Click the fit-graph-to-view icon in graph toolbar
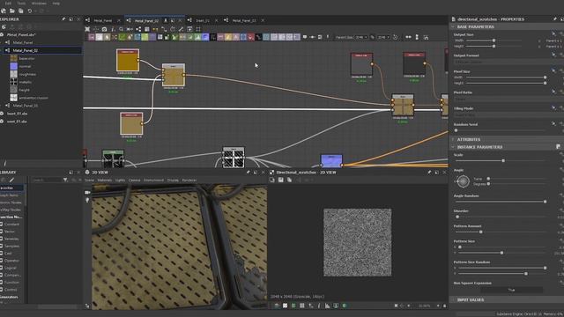Image resolution: width=564 pixels, height=317 pixels. tap(87, 29)
